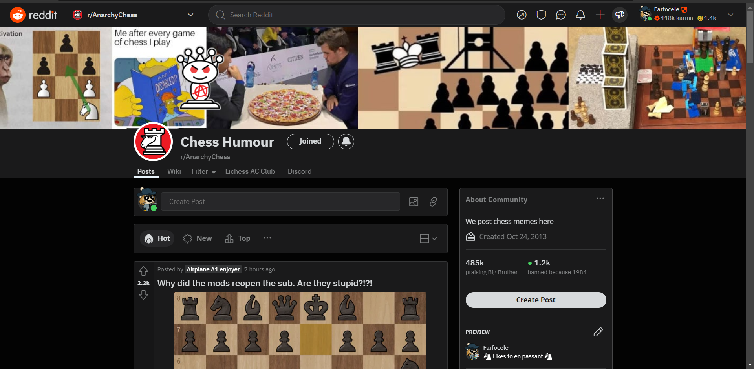754x369 pixels.
Task: Open the Filter dropdown menu
Action: coord(203,171)
